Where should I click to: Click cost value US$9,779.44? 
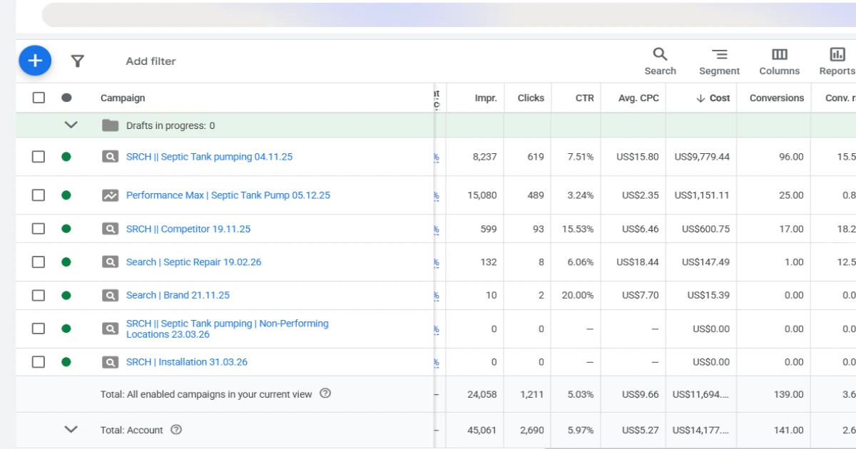[702, 157]
